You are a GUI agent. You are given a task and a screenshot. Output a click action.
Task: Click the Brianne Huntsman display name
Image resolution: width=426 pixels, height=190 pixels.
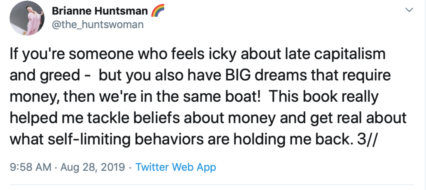100,11
